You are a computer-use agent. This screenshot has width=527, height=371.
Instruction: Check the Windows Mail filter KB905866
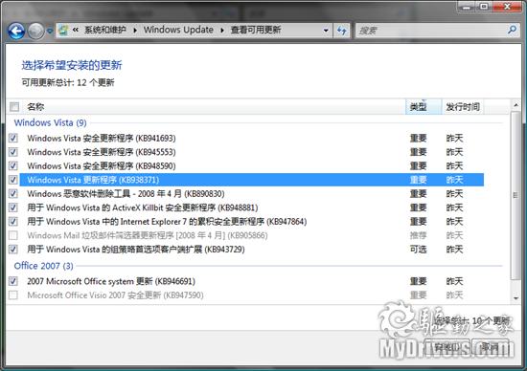13,235
